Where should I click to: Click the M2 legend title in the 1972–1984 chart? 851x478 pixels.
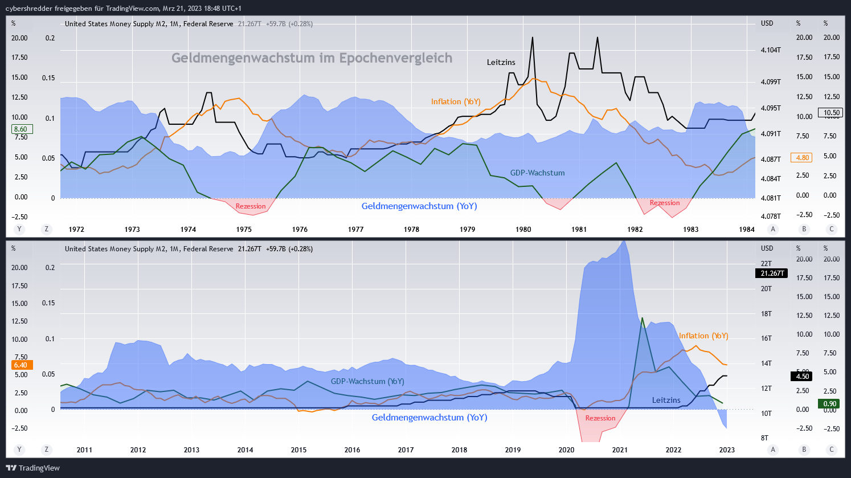point(149,24)
